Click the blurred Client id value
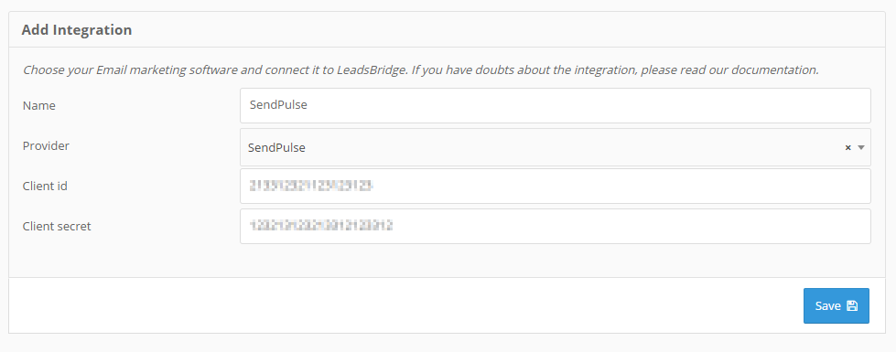This screenshot has height=352, width=896. tap(311, 186)
